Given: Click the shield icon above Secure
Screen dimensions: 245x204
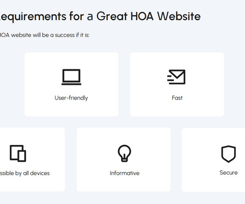Looking at the screenshot, I should [x=228, y=154].
